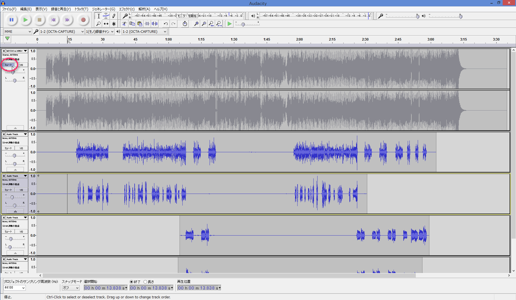Click the Fit Project in window icon
The image size is (516, 300).
click(219, 24)
